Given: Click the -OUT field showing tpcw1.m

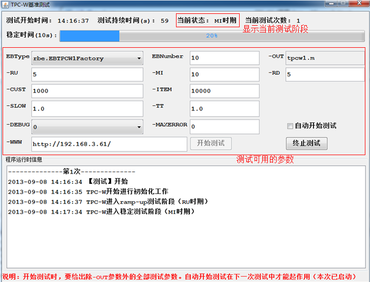Looking at the screenshot, I should click(x=325, y=58).
